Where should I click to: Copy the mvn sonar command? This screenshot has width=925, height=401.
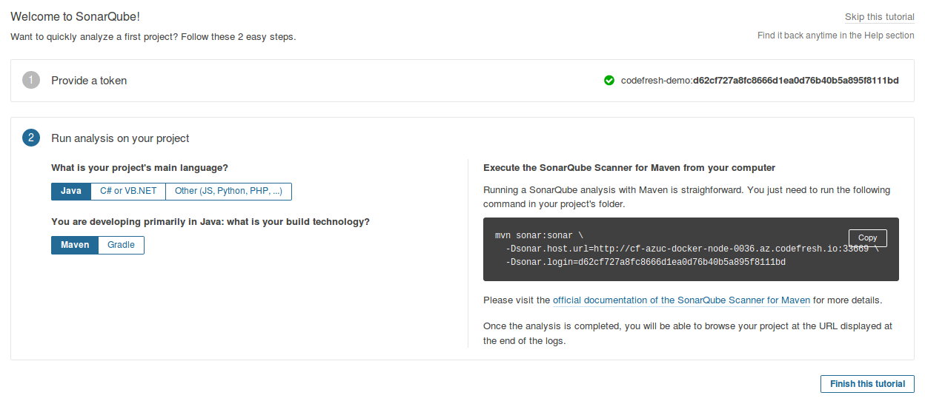867,237
